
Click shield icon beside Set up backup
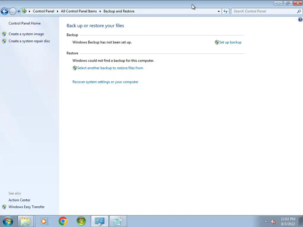point(217,42)
